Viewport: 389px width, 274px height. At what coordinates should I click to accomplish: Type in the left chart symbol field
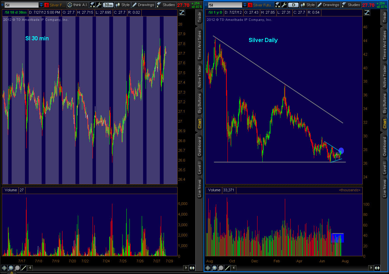click(x=20, y=5)
